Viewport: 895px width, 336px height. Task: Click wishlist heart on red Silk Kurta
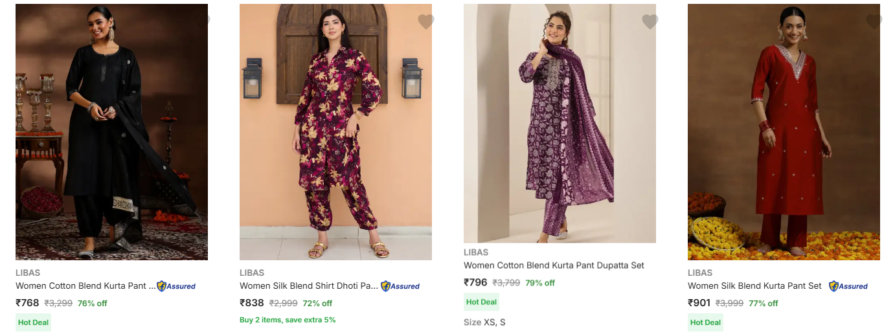point(874,21)
